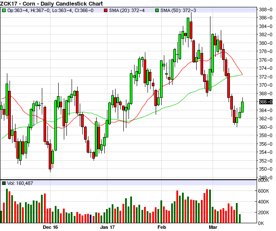276x231 pixels.
Task: Click the 386-0 price axis label
Action: point(266,18)
